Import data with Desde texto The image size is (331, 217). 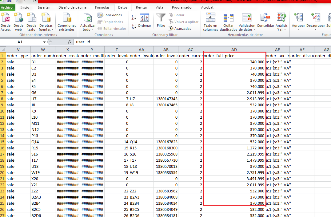click(x=31, y=22)
